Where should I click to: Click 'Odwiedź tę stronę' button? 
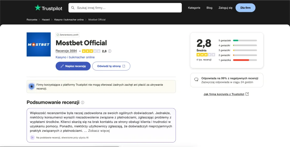click(111, 66)
